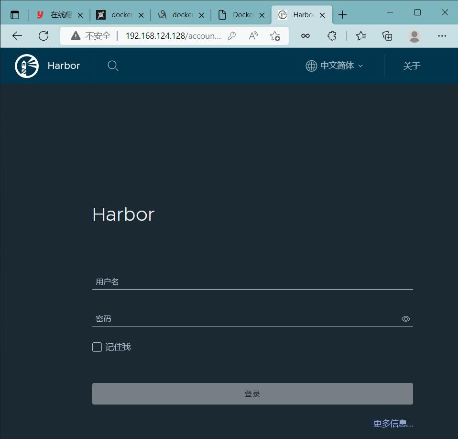
Task: Close the first docker tab
Action: point(141,15)
